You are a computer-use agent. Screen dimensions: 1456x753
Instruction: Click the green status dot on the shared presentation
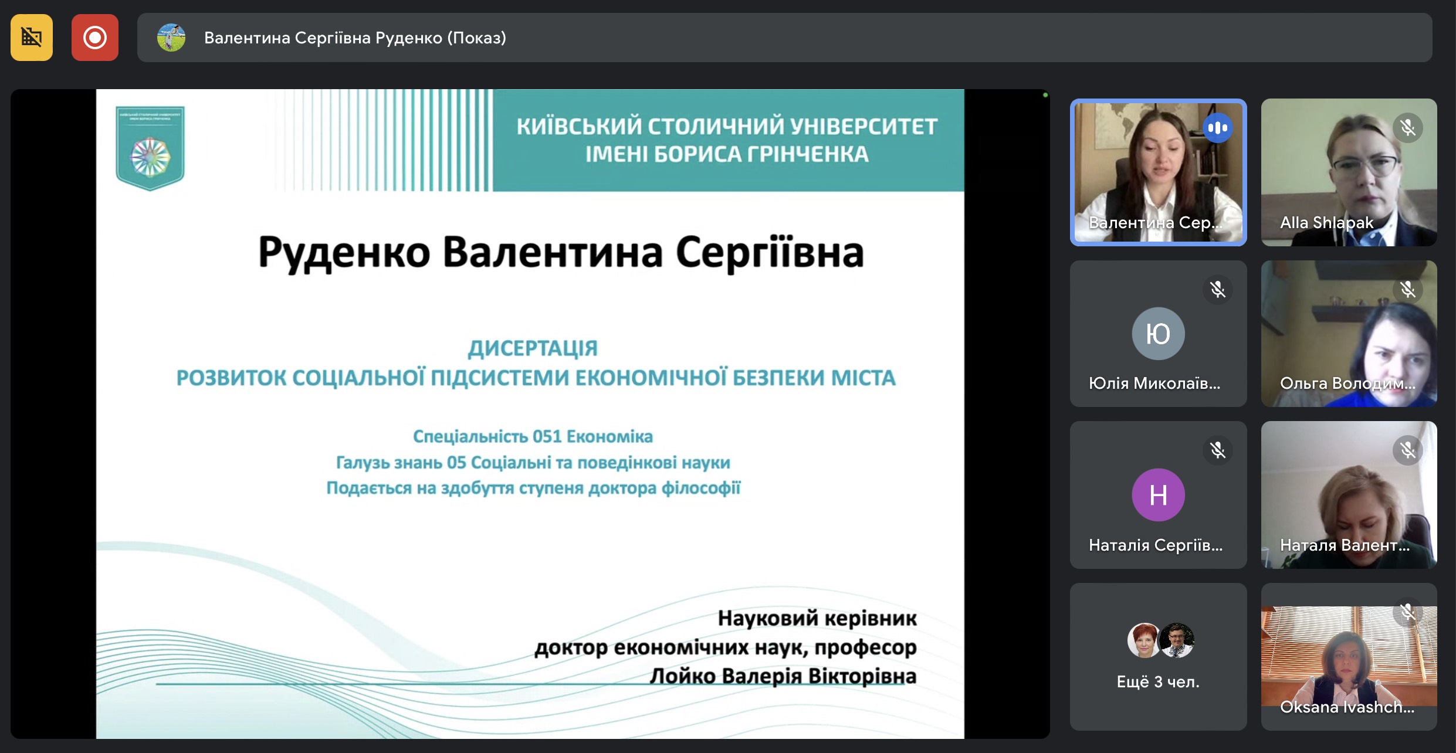click(x=1045, y=94)
